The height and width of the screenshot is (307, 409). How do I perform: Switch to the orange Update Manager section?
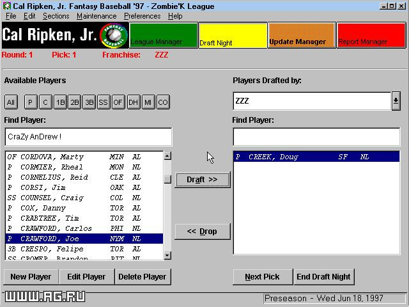tap(302, 36)
